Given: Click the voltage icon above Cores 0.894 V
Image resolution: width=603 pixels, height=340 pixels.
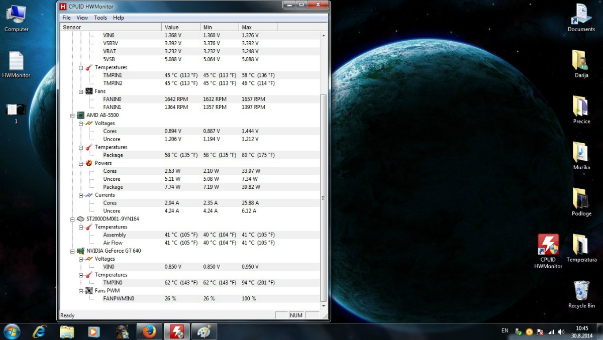Looking at the screenshot, I should coord(89,123).
